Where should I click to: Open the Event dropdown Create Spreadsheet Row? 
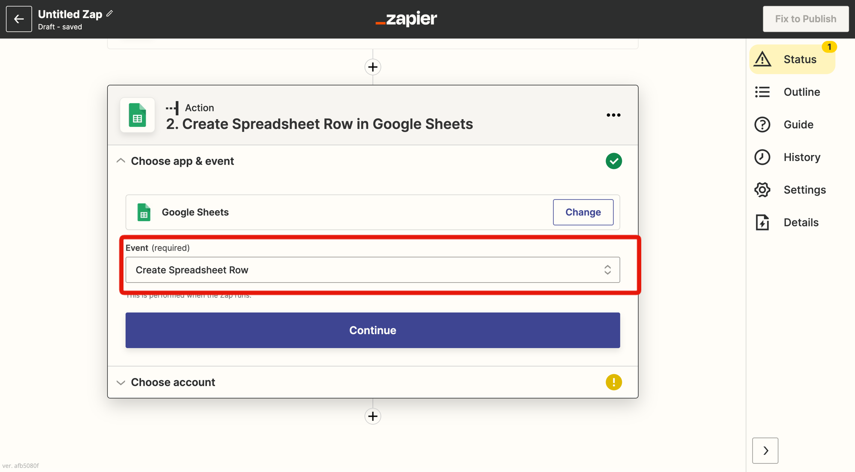click(372, 270)
